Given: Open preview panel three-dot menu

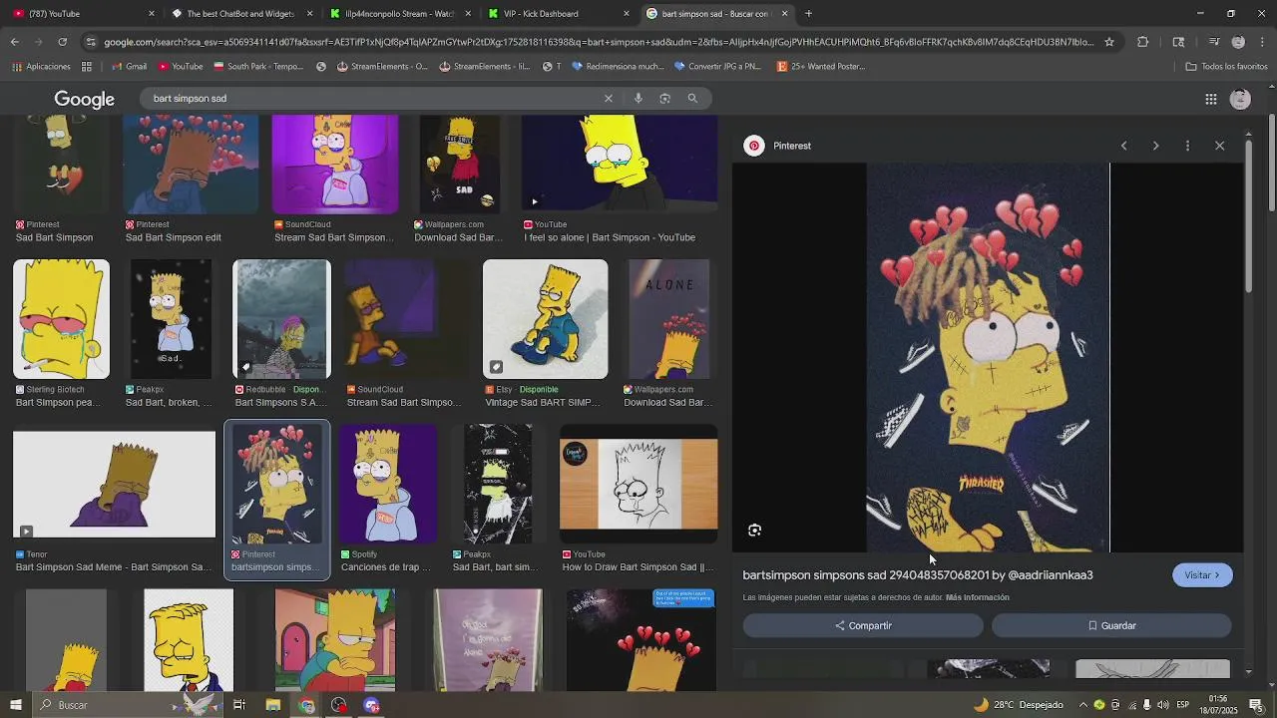Looking at the screenshot, I should pos(1187,146).
